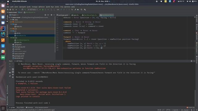Screen dimensions: 198x111
Task: Open the Event Log button
Action: pos(191,108)
